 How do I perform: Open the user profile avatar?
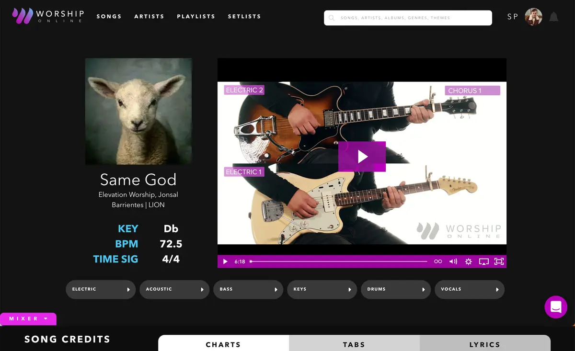pos(533,17)
